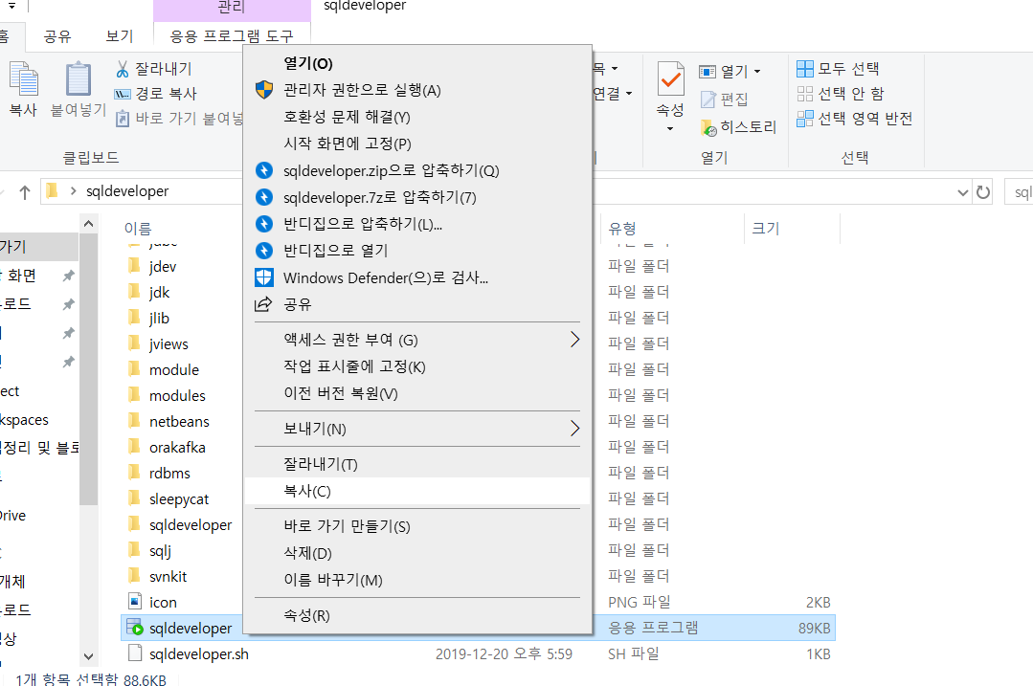Click Invert selection (선택 영역 반전) icon
1033x686 pixels.
point(805,119)
